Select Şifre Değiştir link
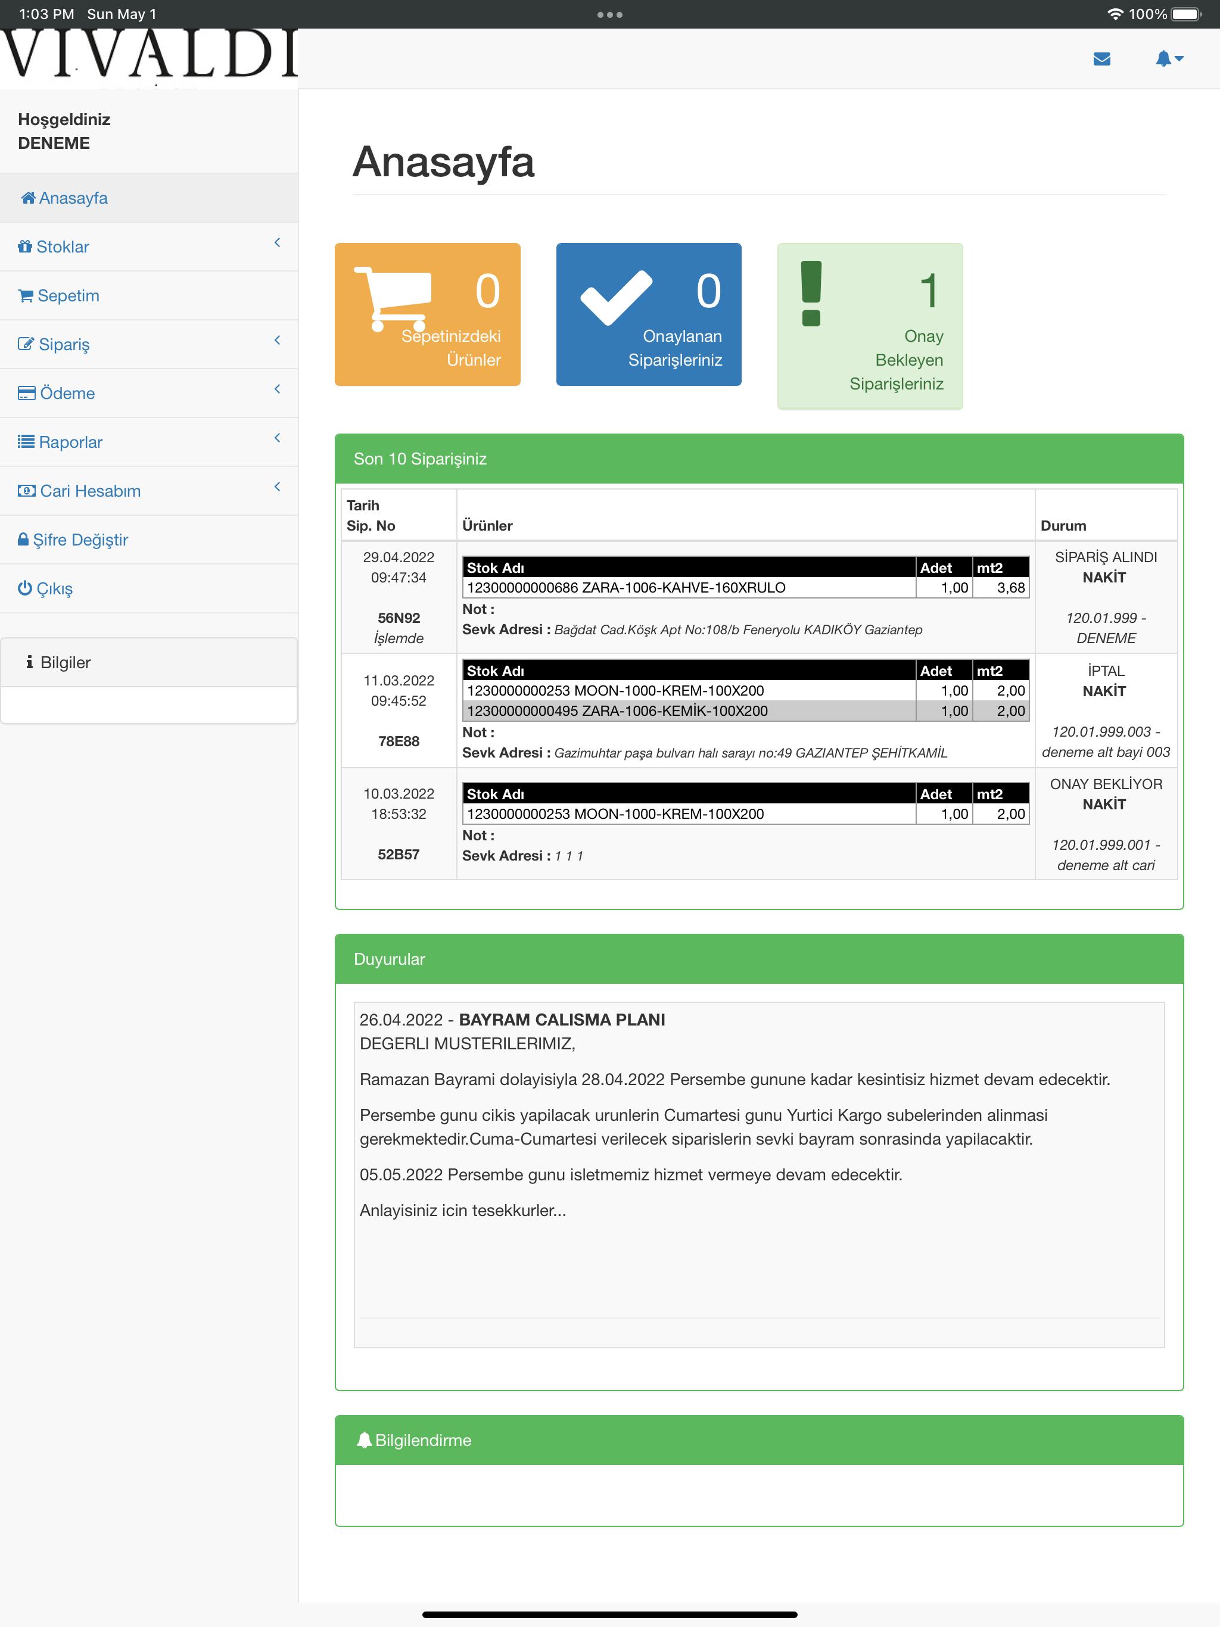The height and width of the screenshot is (1627, 1220). pyautogui.click(x=149, y=540)
